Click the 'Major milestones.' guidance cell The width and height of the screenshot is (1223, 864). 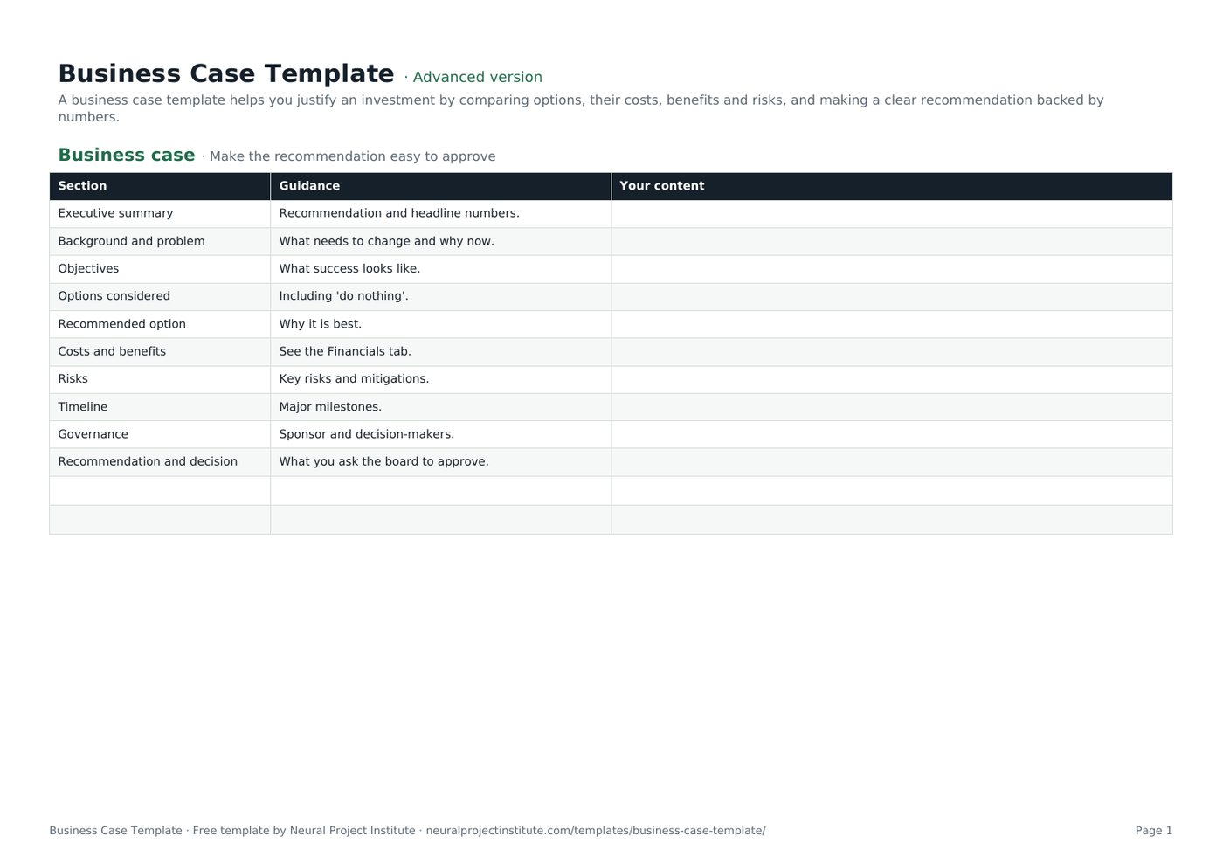pyautogui.click(x=441, y=407)
